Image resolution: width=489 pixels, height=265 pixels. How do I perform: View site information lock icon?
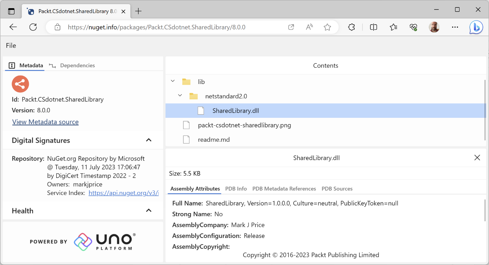coord(58,27)
